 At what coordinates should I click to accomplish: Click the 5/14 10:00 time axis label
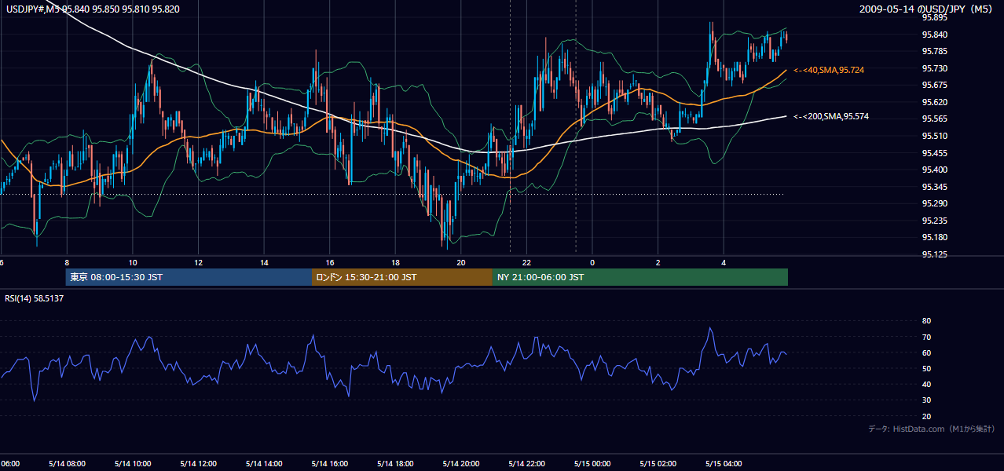coord(133,463)
